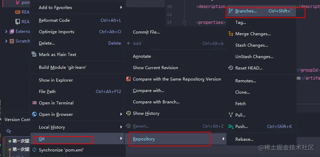This screenshot has height=157, width=320.
Task: Open the Repository submenu
Action: point(176,139)
